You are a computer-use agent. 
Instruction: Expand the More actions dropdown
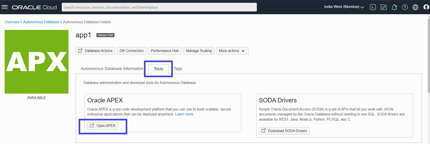(x=232, y=51)
